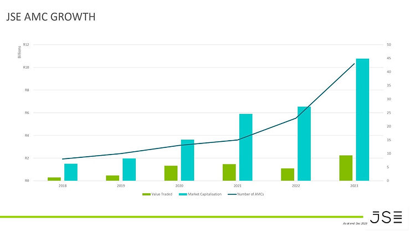Select the 2020 Value Traded bar
Image resolution: width=410 pixels, height=231 pixels.
[x=171, y=173]
